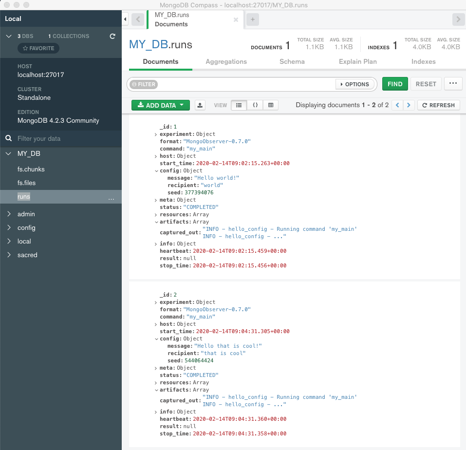Viewport: 466px width, 450px height.
Task: Collapse the sidebar with the arrow toggle
Action: 125,19
